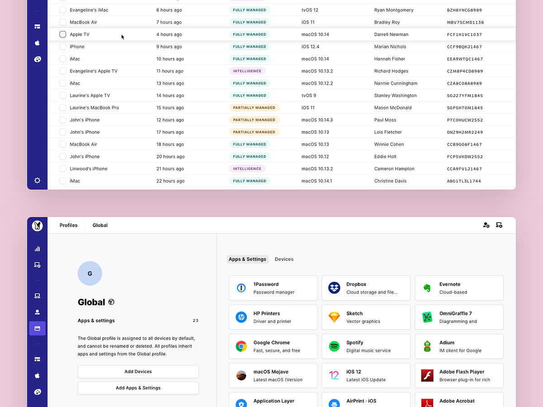Click the add-user icon above the profile panel

486,225
